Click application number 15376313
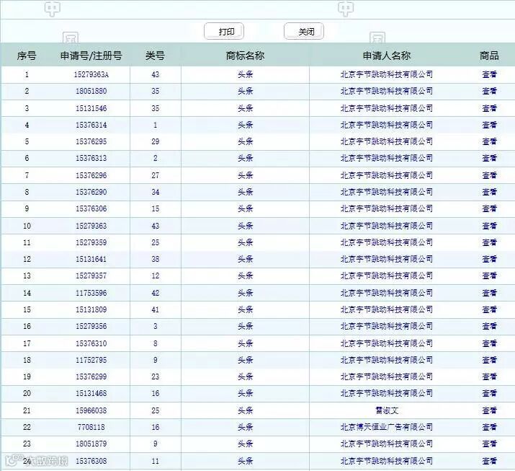Image resolution: width=515 pixels, height=471 pixels. pyautogui.click(x=91, y=158)
